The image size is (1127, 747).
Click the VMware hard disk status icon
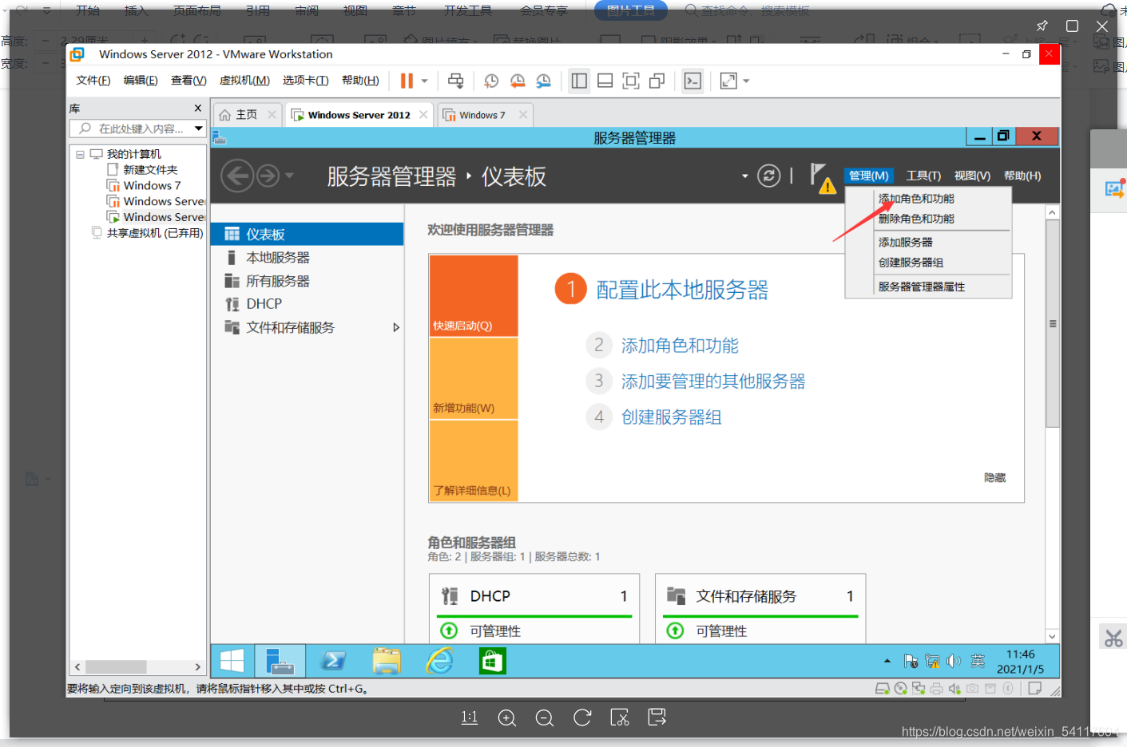(x=882, y=689)
